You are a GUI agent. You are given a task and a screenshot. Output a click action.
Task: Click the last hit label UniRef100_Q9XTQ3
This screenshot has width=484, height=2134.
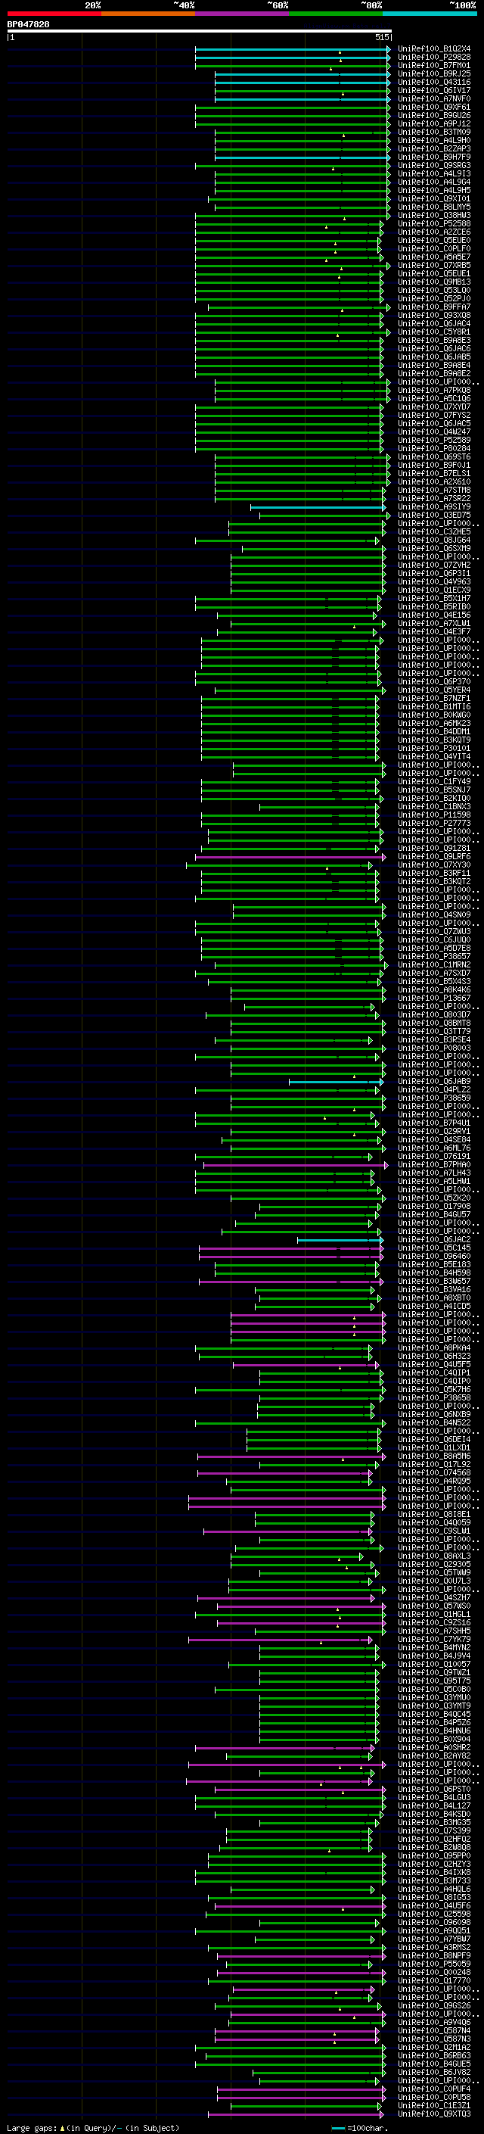434,2114
